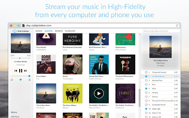Favorite The Lost Art Of Conversation heart
The width and height of the screenshot is (189, 118).
pos(146,101)
